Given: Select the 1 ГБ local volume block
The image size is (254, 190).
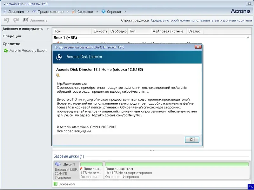Looking at the screenshot, I should [x=91, y=170].
